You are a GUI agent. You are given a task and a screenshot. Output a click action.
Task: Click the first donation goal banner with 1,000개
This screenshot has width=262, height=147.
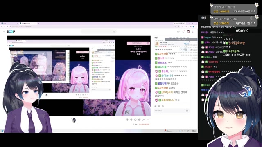coord(234,9)
